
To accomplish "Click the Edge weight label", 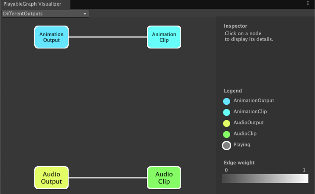I will [x=239, y=163].
